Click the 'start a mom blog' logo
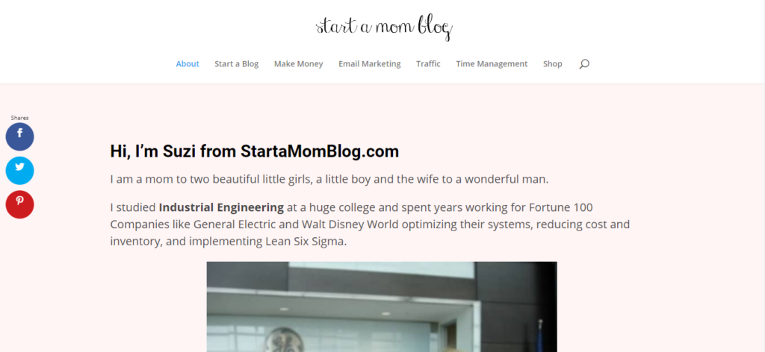 [385, 28]
